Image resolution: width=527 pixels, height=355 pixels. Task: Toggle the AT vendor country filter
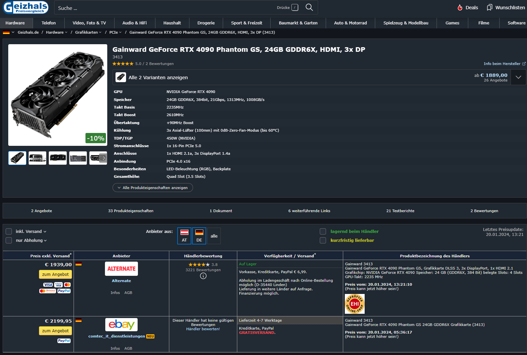[184, 236]
